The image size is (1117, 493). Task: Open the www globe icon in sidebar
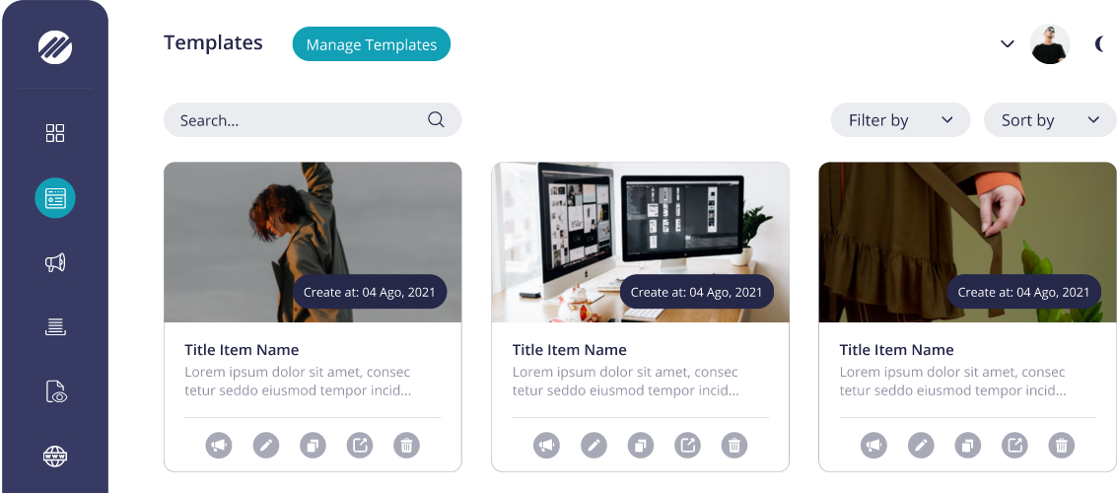pos(55,456)
